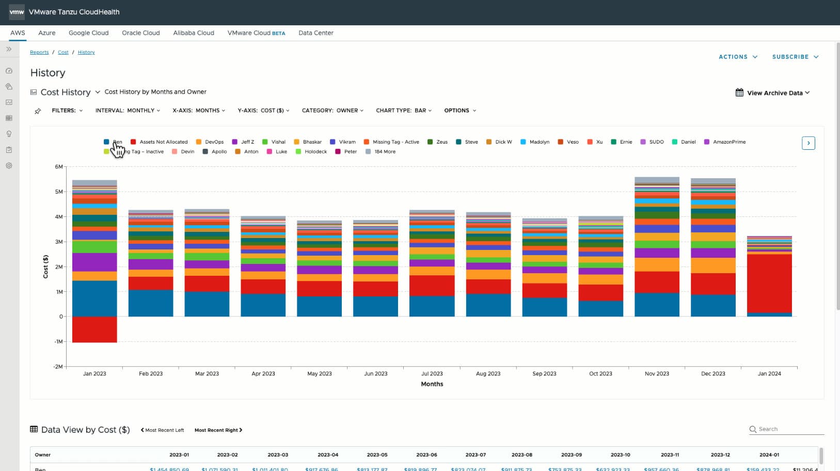Image resolution: width=840 pixels, height=471 pixels.
Task: Switch to the Azure tab
Action: [47, 33]
